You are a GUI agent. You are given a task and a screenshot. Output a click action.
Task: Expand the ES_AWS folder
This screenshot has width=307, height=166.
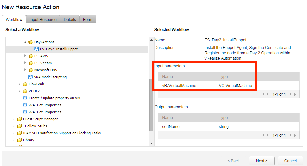click(x=25, y=56)
